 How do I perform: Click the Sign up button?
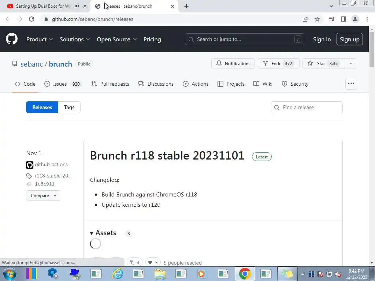click(x=350, y=39)
